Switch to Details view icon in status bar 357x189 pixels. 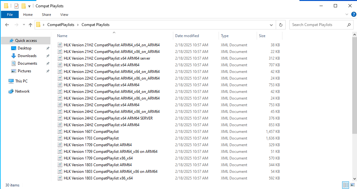pyautogui.click(x=346, y=185)
